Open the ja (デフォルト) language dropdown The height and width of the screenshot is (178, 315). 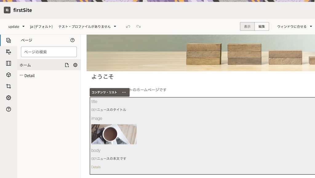(x=41, y=26)
